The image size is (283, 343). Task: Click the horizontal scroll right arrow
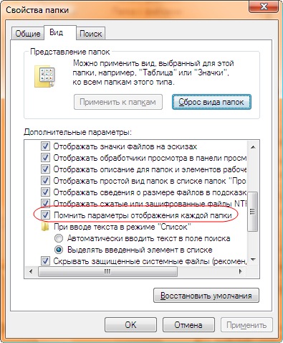point(241,272)
